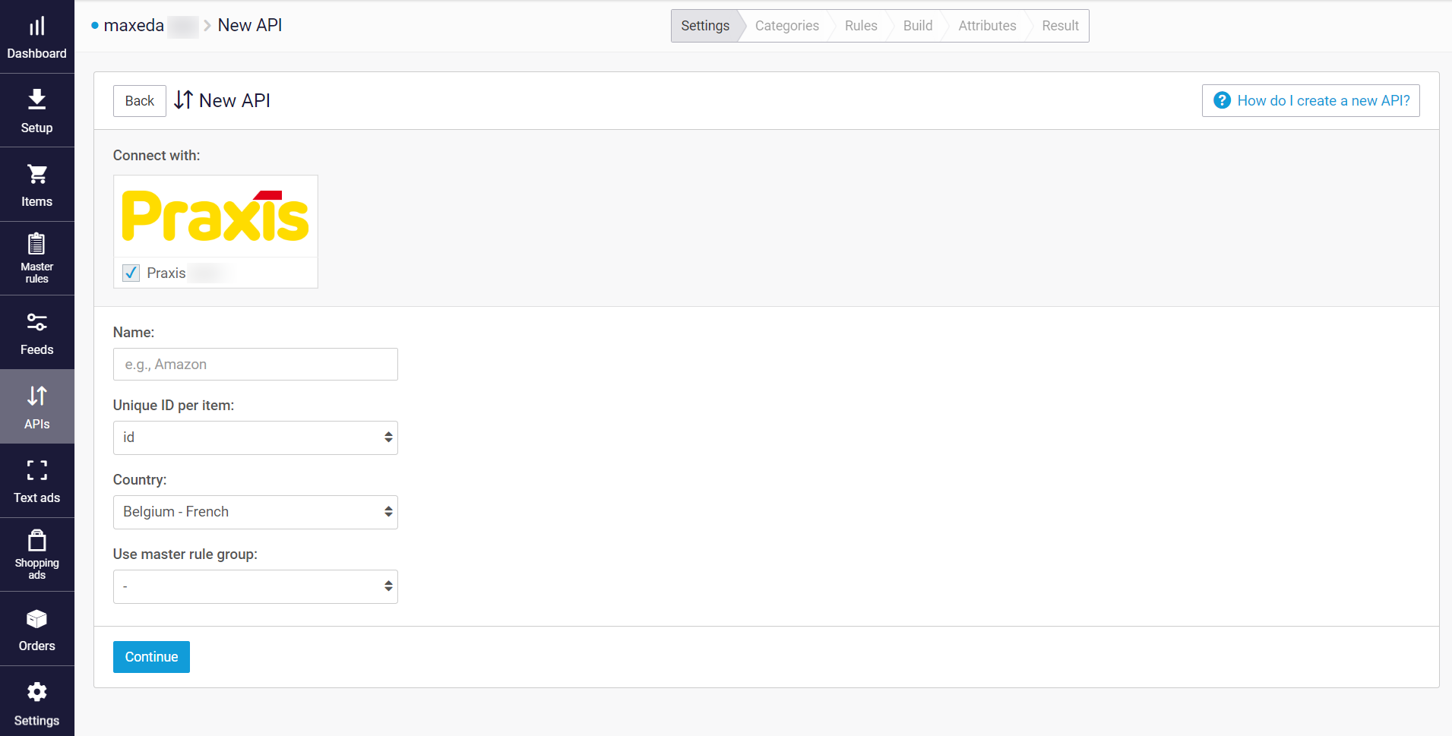Viewport: 1452px width, 736px height.
Task: Select the Praxis logo thumbnail
Action: 216,216
